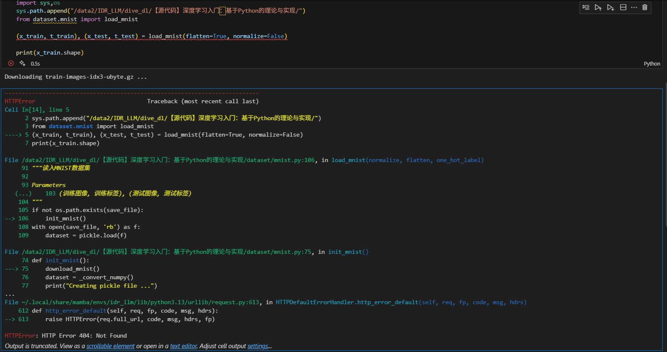
Task: Execute above cells via play-up arrow icon
Action: tap(598, 7)
